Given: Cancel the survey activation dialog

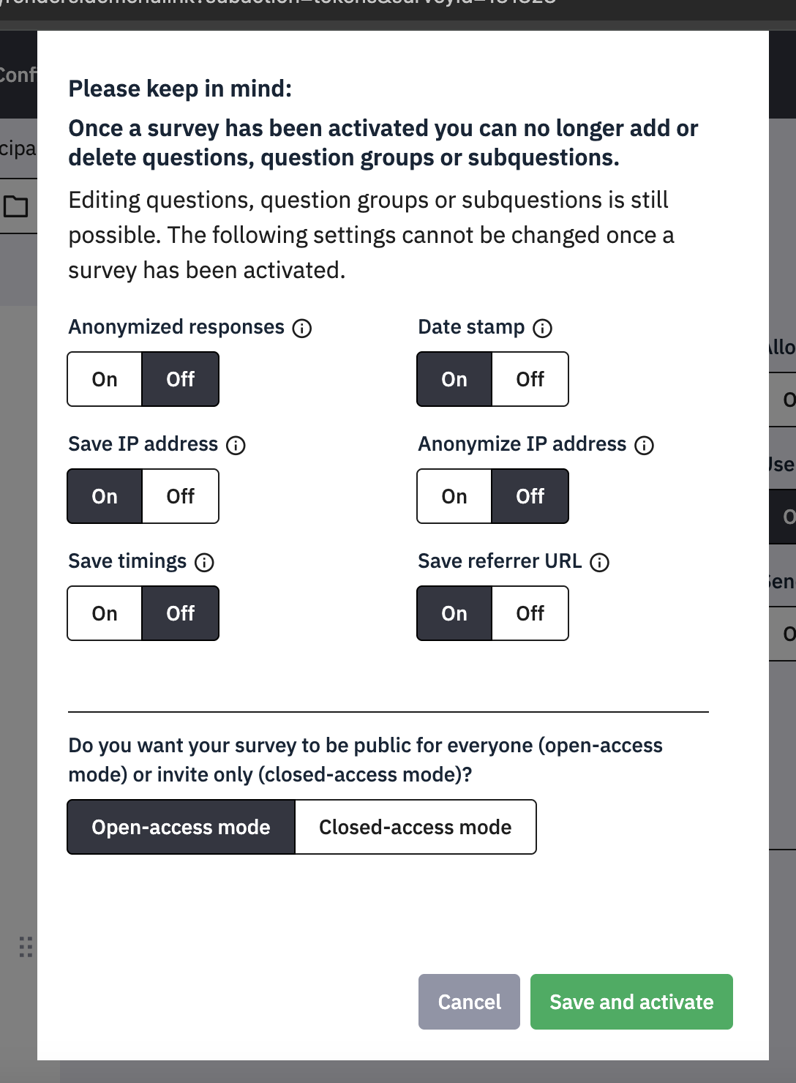Looking at the screenshot, I should pyautogui.click(x=469, y=1002).
